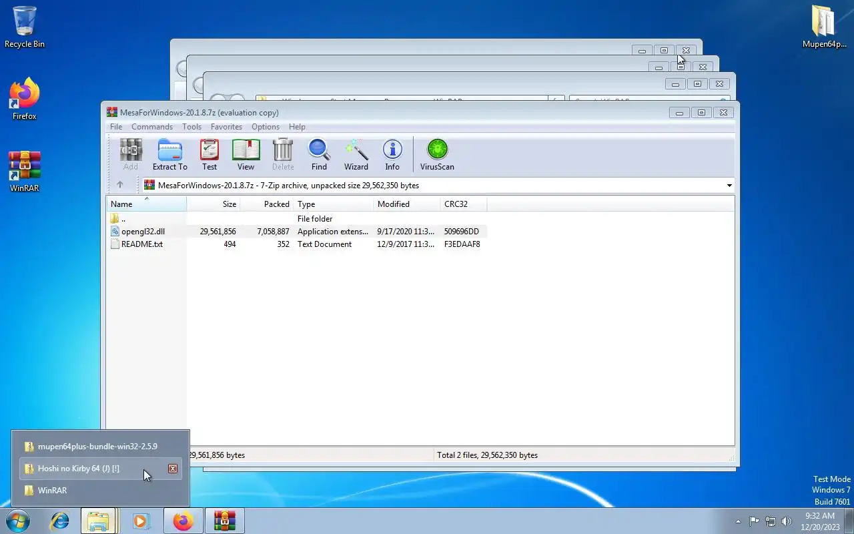Screen dimensions: 854x534
Task: Click the WinRAR title bar app icon
Action: point(112,112)
